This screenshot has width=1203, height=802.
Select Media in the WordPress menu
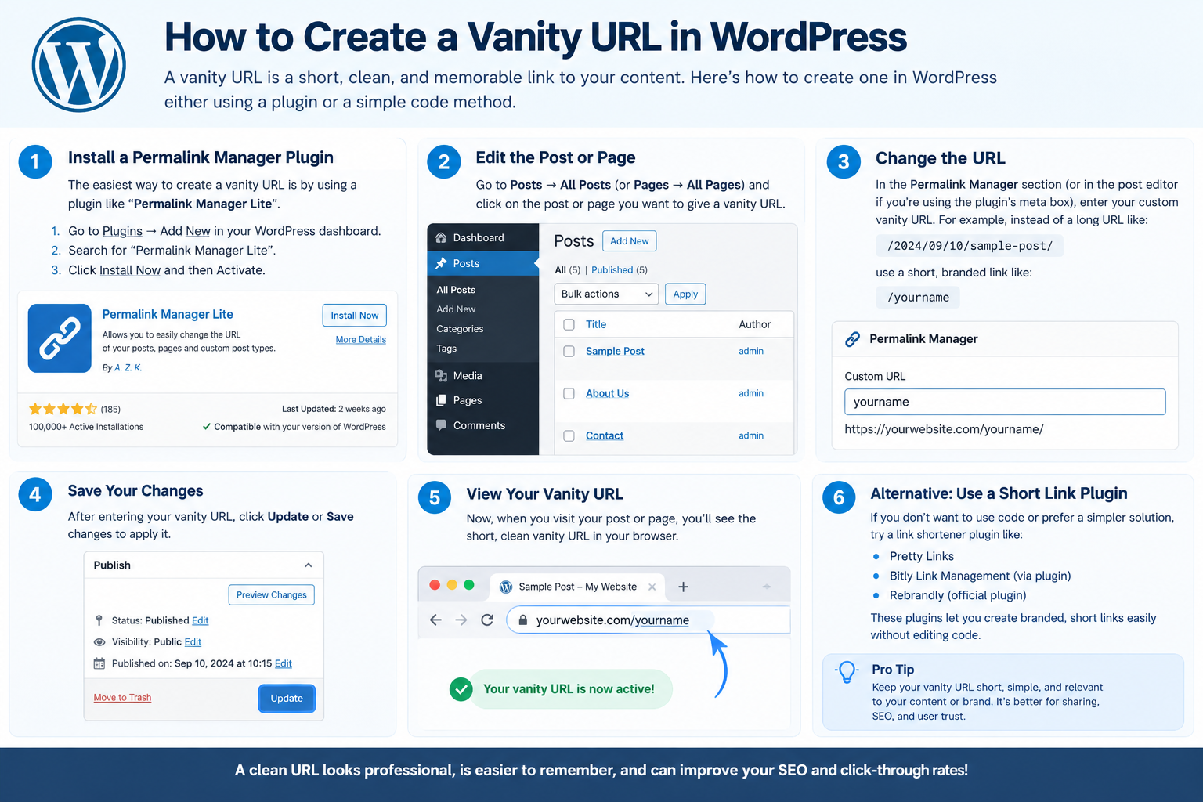coord(483,376)
